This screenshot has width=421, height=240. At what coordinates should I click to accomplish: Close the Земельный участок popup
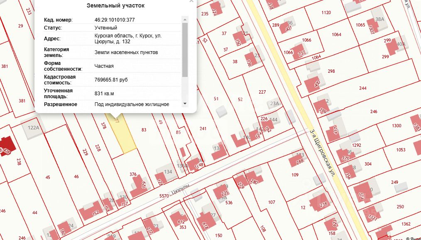tap(191, 1)
